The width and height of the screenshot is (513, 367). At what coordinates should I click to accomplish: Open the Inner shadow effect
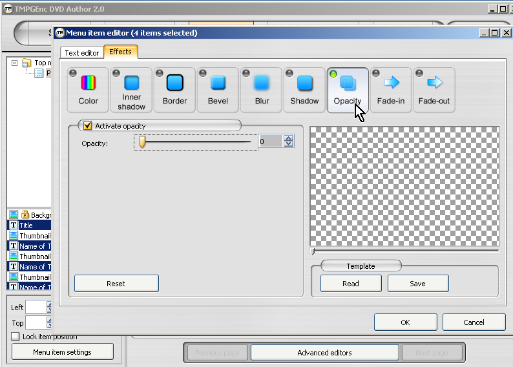131,90
